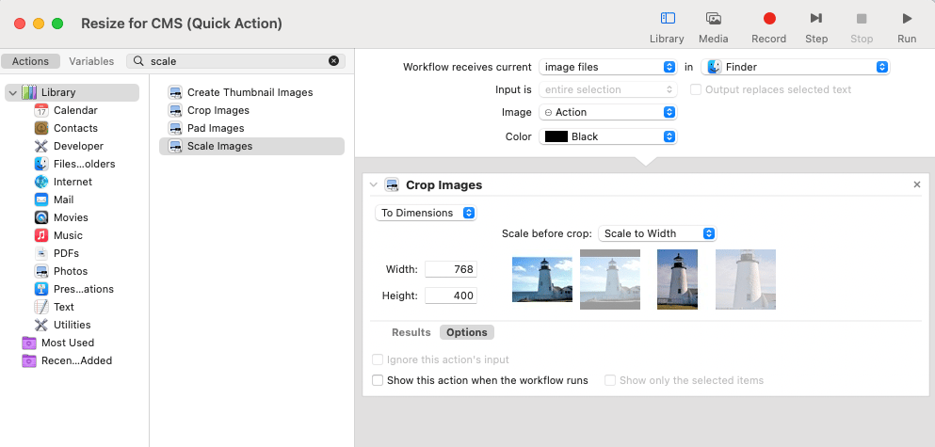The width and height of the screenshot is (935, 447).
Task: Select Pad Images action
Action: point(251,128)
